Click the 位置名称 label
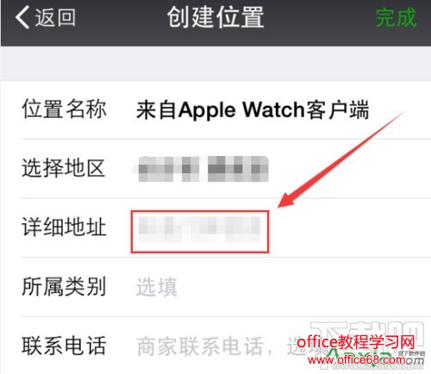 pyautogui.click(x=64, y=109)
